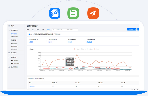
Task: Click the 189 cell in the table row
Action: pyautogui.click(x=122, y=86)
